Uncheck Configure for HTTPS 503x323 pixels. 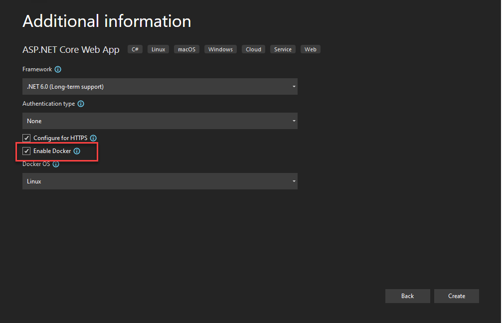click(26, 138)
